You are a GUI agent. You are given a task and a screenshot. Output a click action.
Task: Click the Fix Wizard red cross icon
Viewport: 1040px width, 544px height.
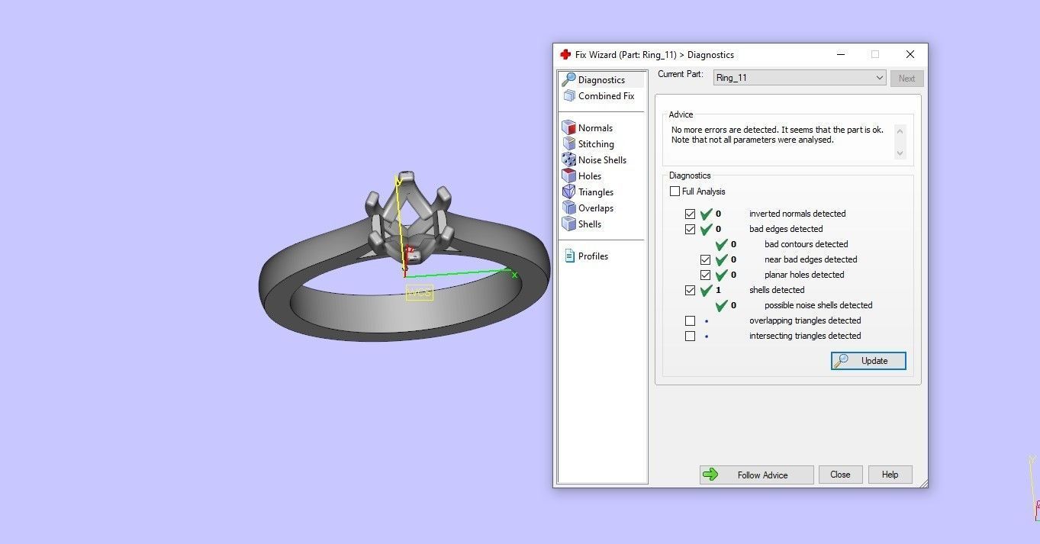565,55
